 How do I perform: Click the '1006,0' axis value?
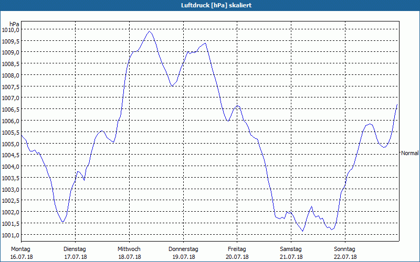click(10, 121)
